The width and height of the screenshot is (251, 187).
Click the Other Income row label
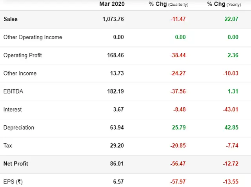(20, 73)
